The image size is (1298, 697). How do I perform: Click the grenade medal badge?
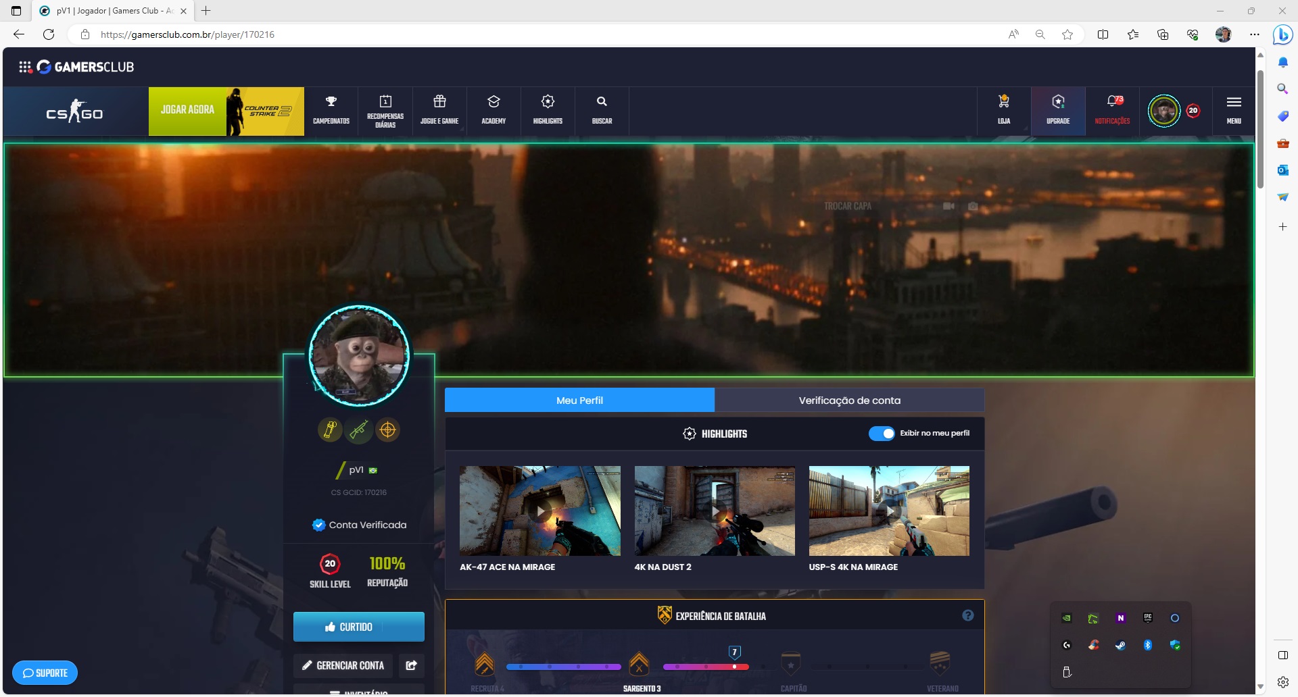pyautogui.click(x=330, y=430)
